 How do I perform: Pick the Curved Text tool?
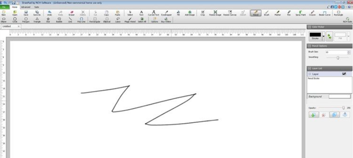tap(153, 13)
